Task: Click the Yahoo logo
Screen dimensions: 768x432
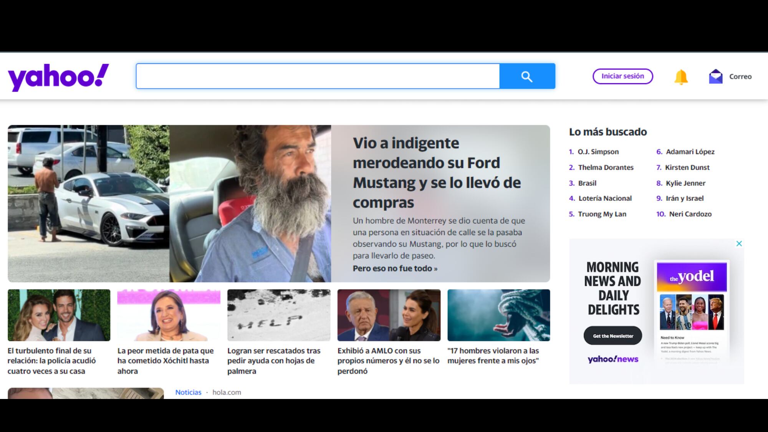Action: pos(58,76)
